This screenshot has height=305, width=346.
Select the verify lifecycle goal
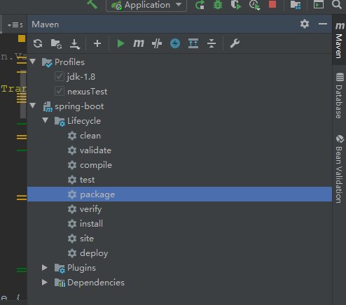pyautogui.click(x=179, y=209)
